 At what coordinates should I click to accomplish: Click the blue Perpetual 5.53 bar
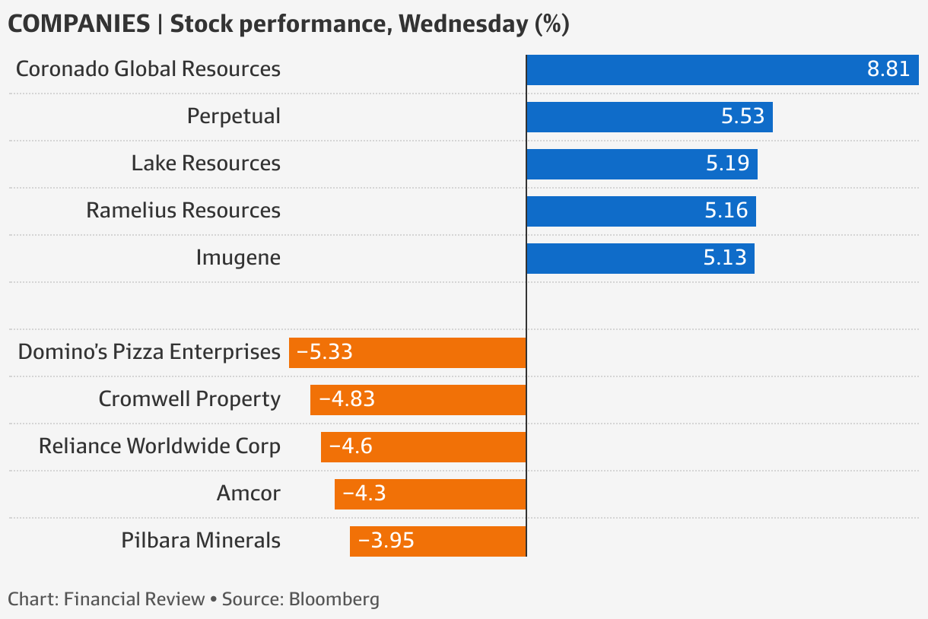tap(649, 117)
